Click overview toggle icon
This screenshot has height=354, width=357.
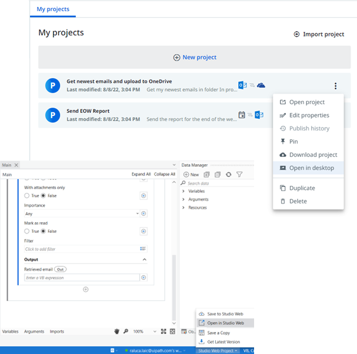pos(172,332)
